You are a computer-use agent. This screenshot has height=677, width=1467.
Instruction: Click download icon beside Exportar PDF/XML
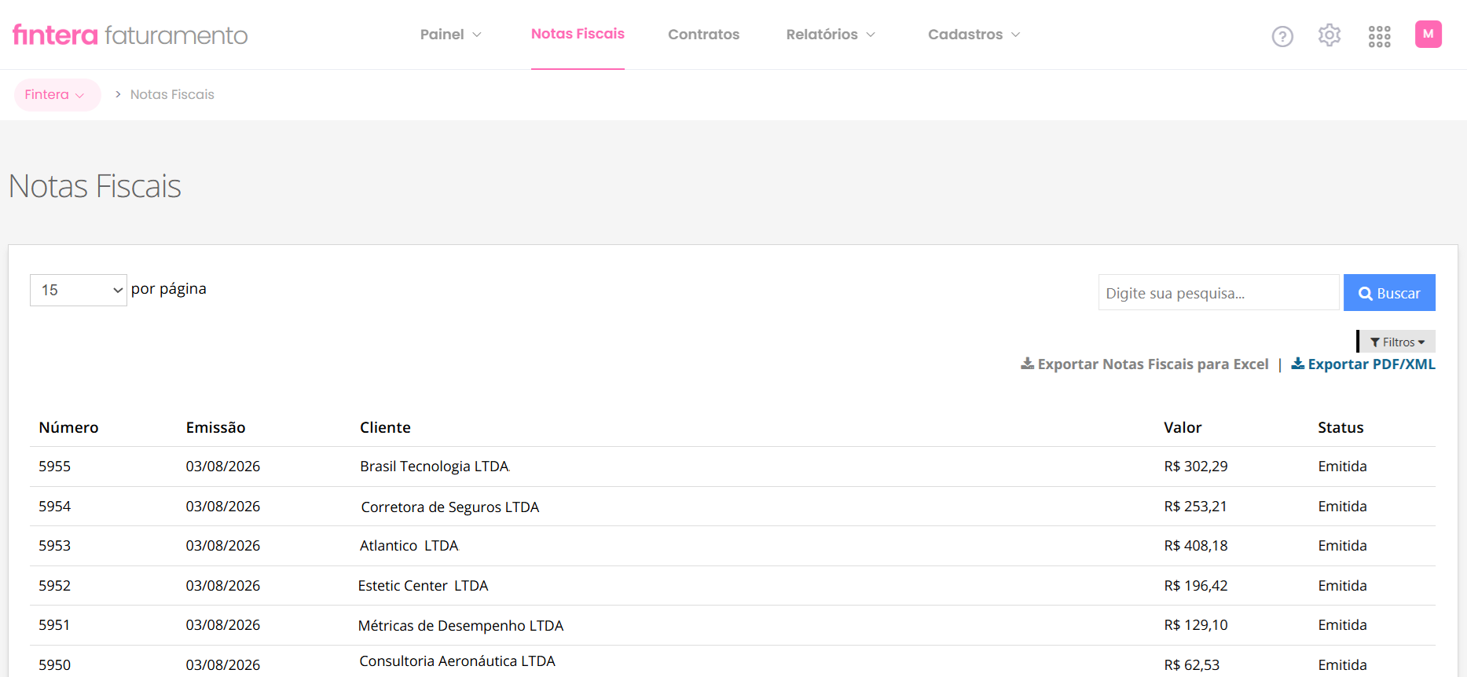coord(1298,364)
